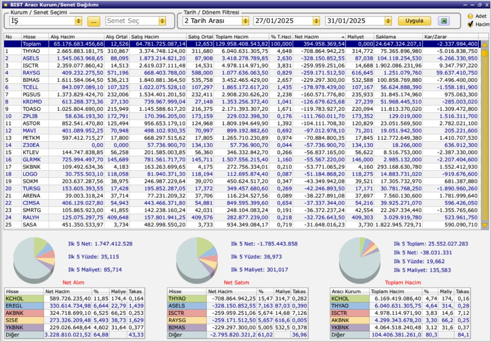Click LOGO row in main table
This screenshot has height=342, width=491.
(241, 174)
